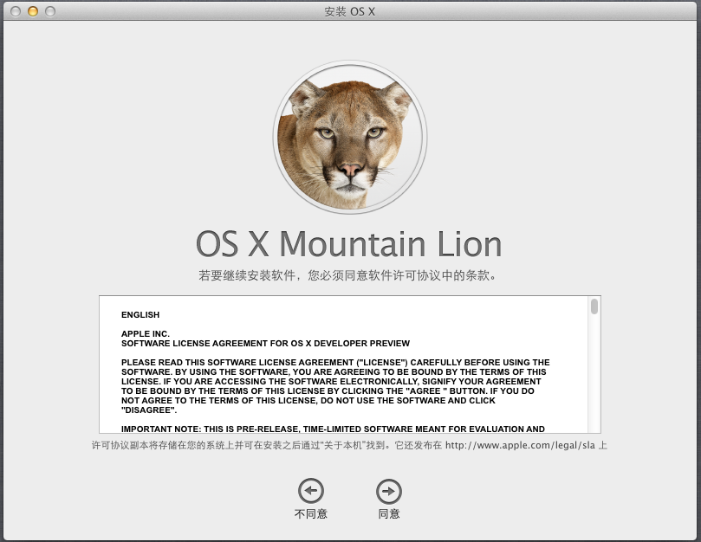Click the license agreement title line
The height and width of the screenshot is (542, 701).
pyautogui.click(x=265, y=344)
